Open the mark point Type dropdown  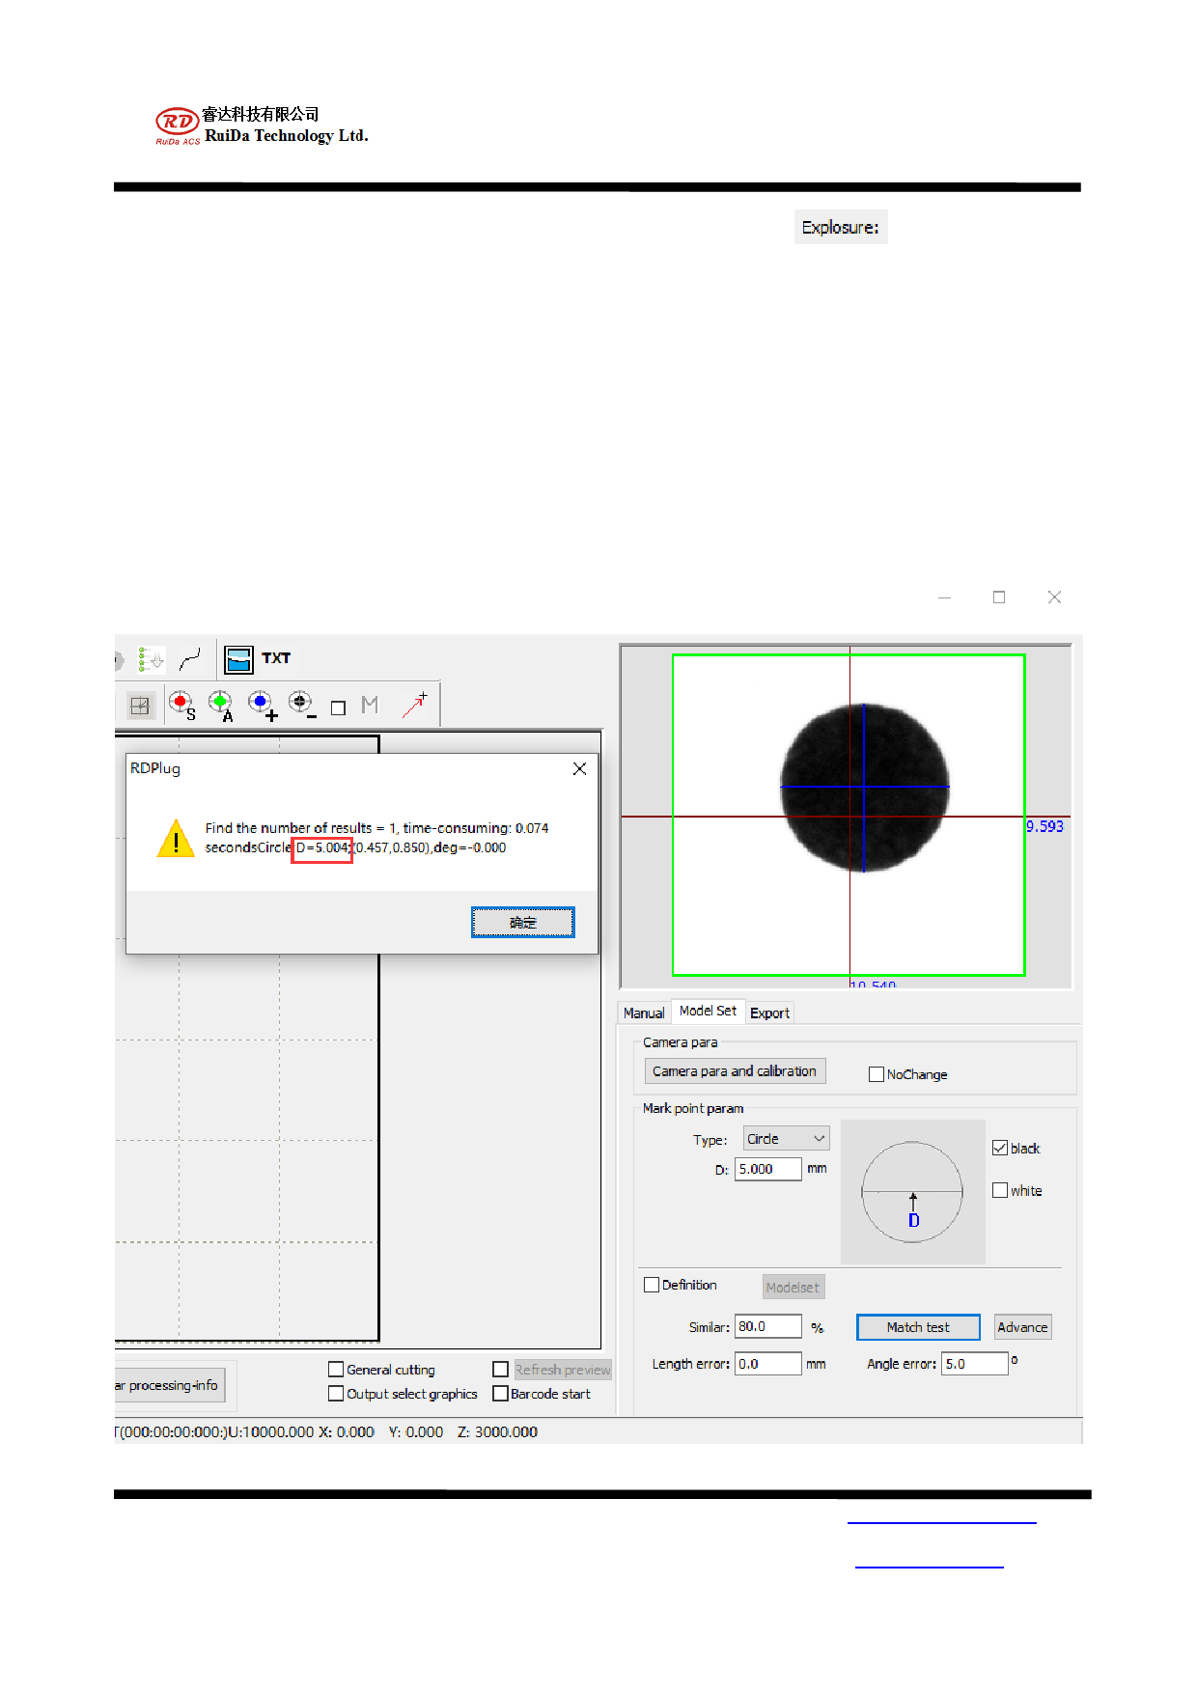[786, 1139]
